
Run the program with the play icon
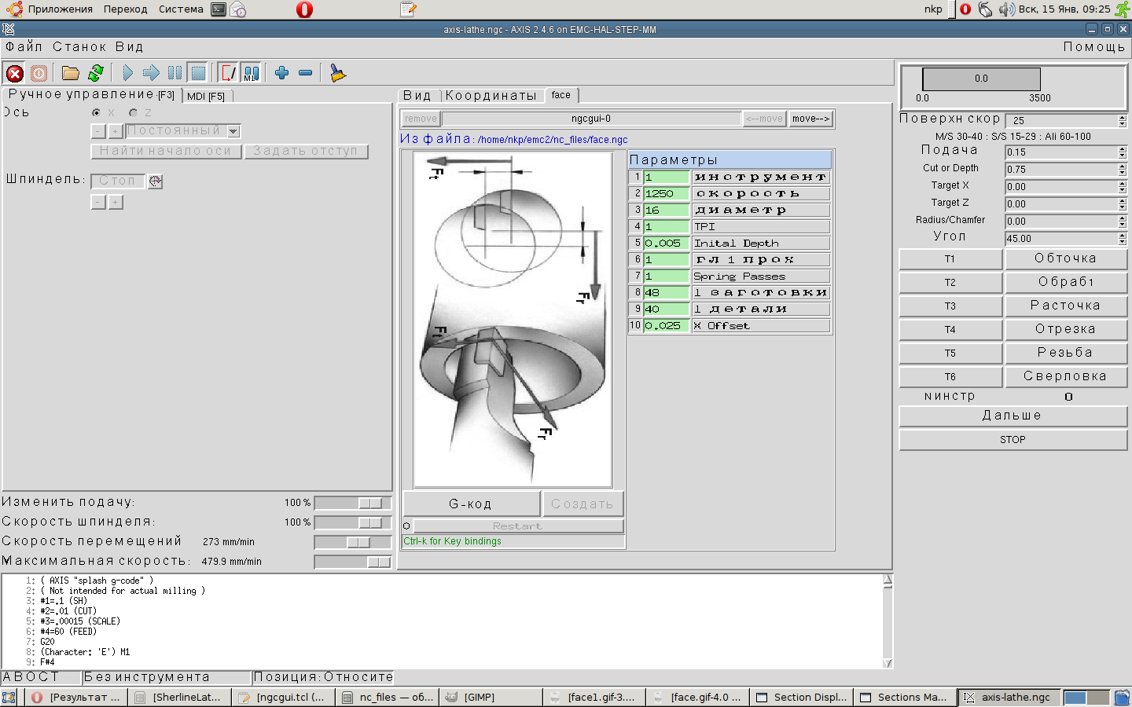[127, 73]
